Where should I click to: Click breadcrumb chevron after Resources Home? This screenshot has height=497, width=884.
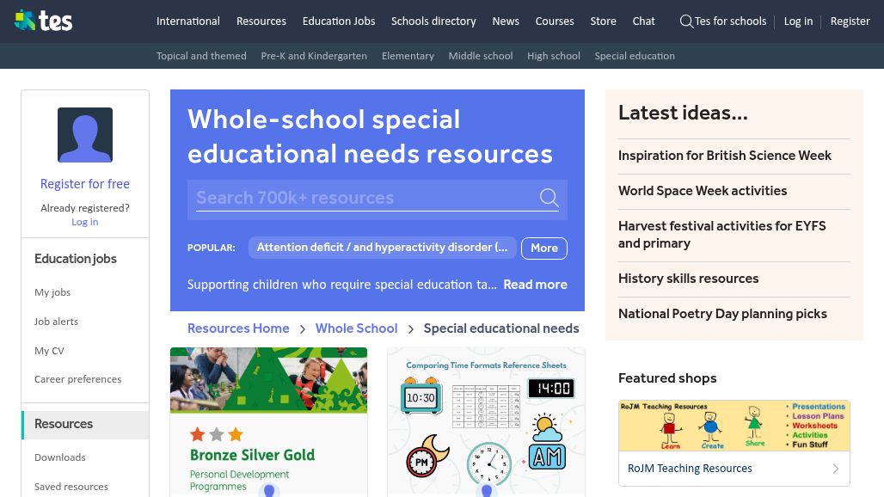coord(303,328)
